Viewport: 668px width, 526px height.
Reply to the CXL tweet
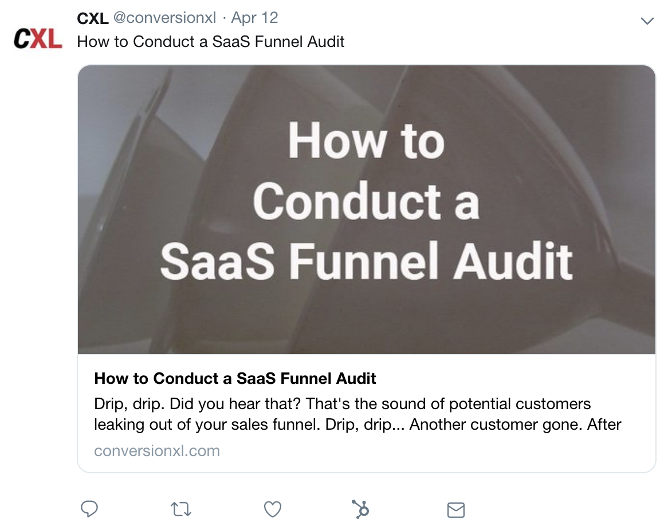click(89, 509)
